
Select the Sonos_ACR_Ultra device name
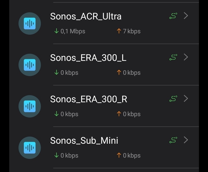click(86, 16)
